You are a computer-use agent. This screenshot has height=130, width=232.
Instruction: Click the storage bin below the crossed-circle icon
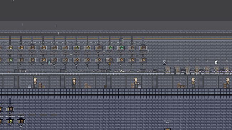(x=167, y=71)
